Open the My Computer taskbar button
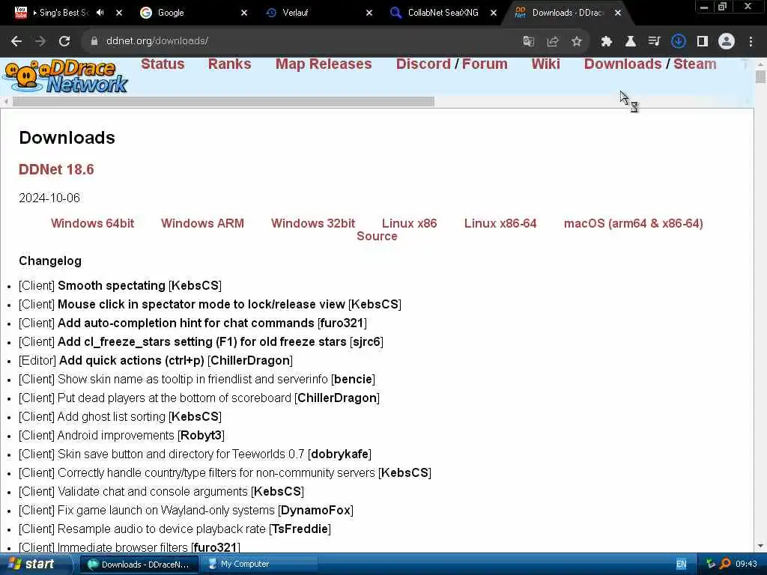The height and width of the screenshot is (575, 767). coord(260,565)
